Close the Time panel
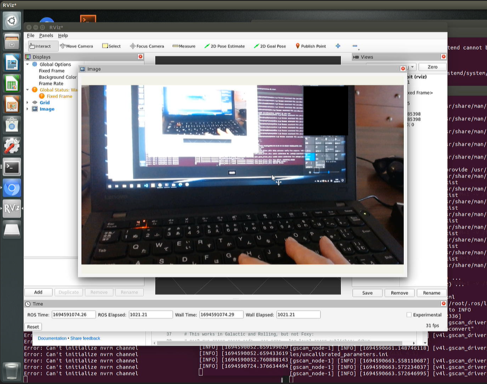This screenshot has width=487, height=384. pyautogui.click(x=443, y=303)
